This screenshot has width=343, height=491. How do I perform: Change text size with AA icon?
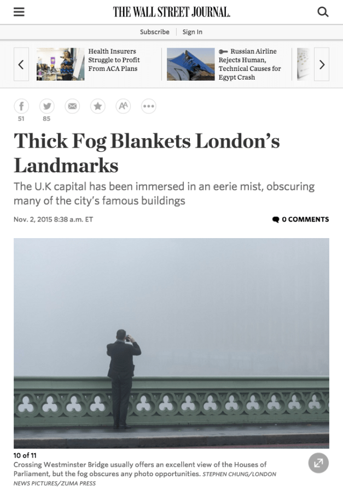click(123, 106)
